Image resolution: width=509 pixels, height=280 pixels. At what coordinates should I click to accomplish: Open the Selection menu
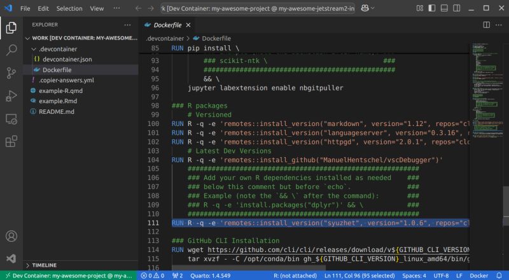point(69,8)
